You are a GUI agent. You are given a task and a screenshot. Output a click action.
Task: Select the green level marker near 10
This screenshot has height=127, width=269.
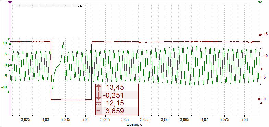pos(10,44)
